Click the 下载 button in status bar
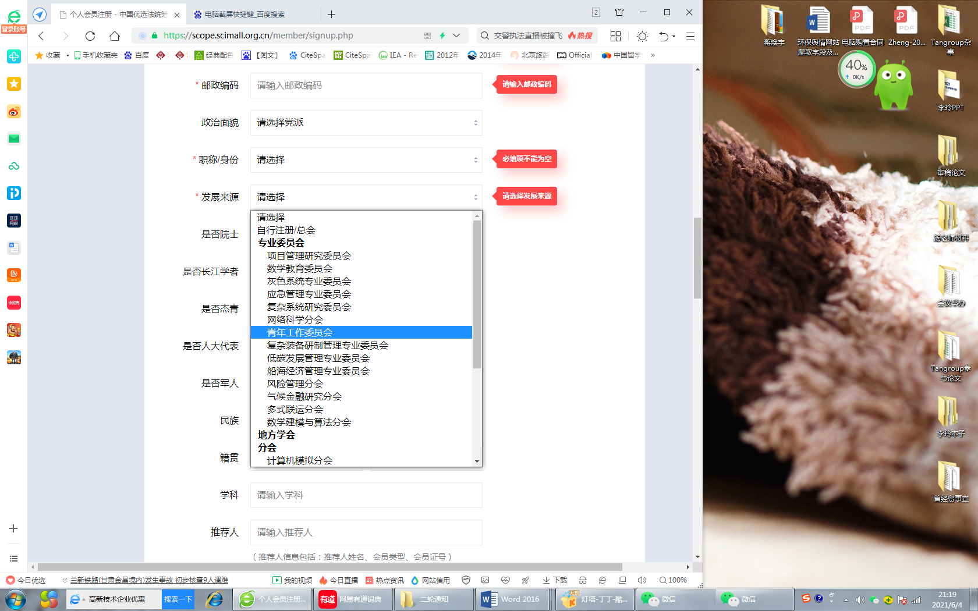The width and height of the screenshot is (978, 611). click(x=555, y=580)
